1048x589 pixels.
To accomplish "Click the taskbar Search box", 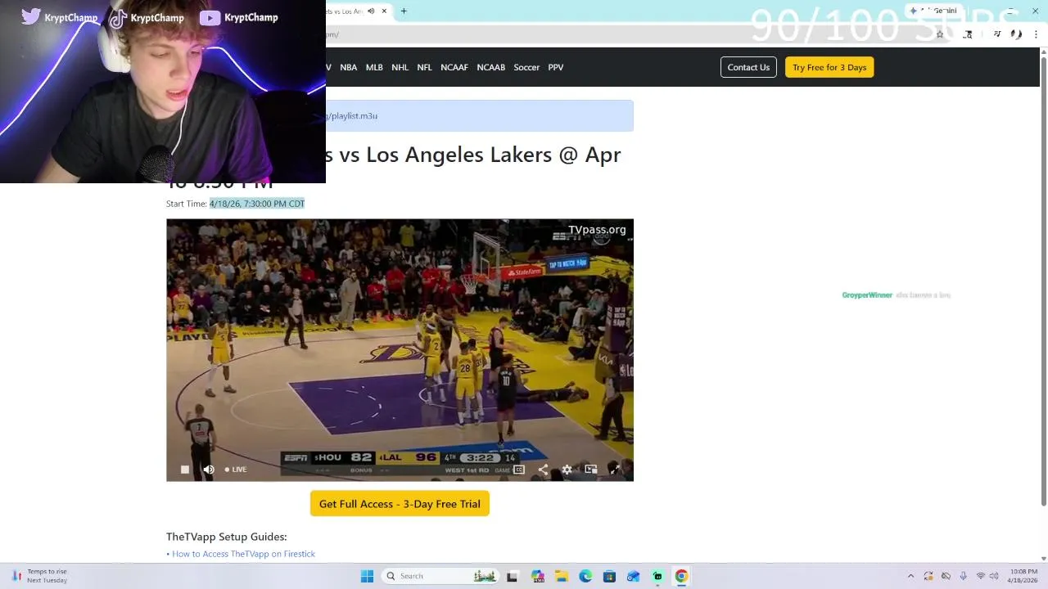I will (440, 577).
